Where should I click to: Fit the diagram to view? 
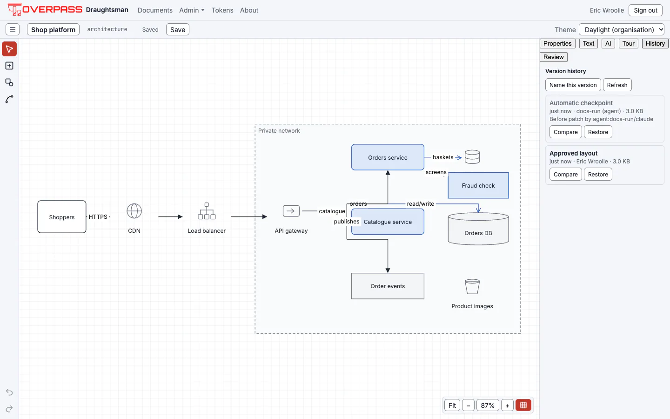[452, 405]
